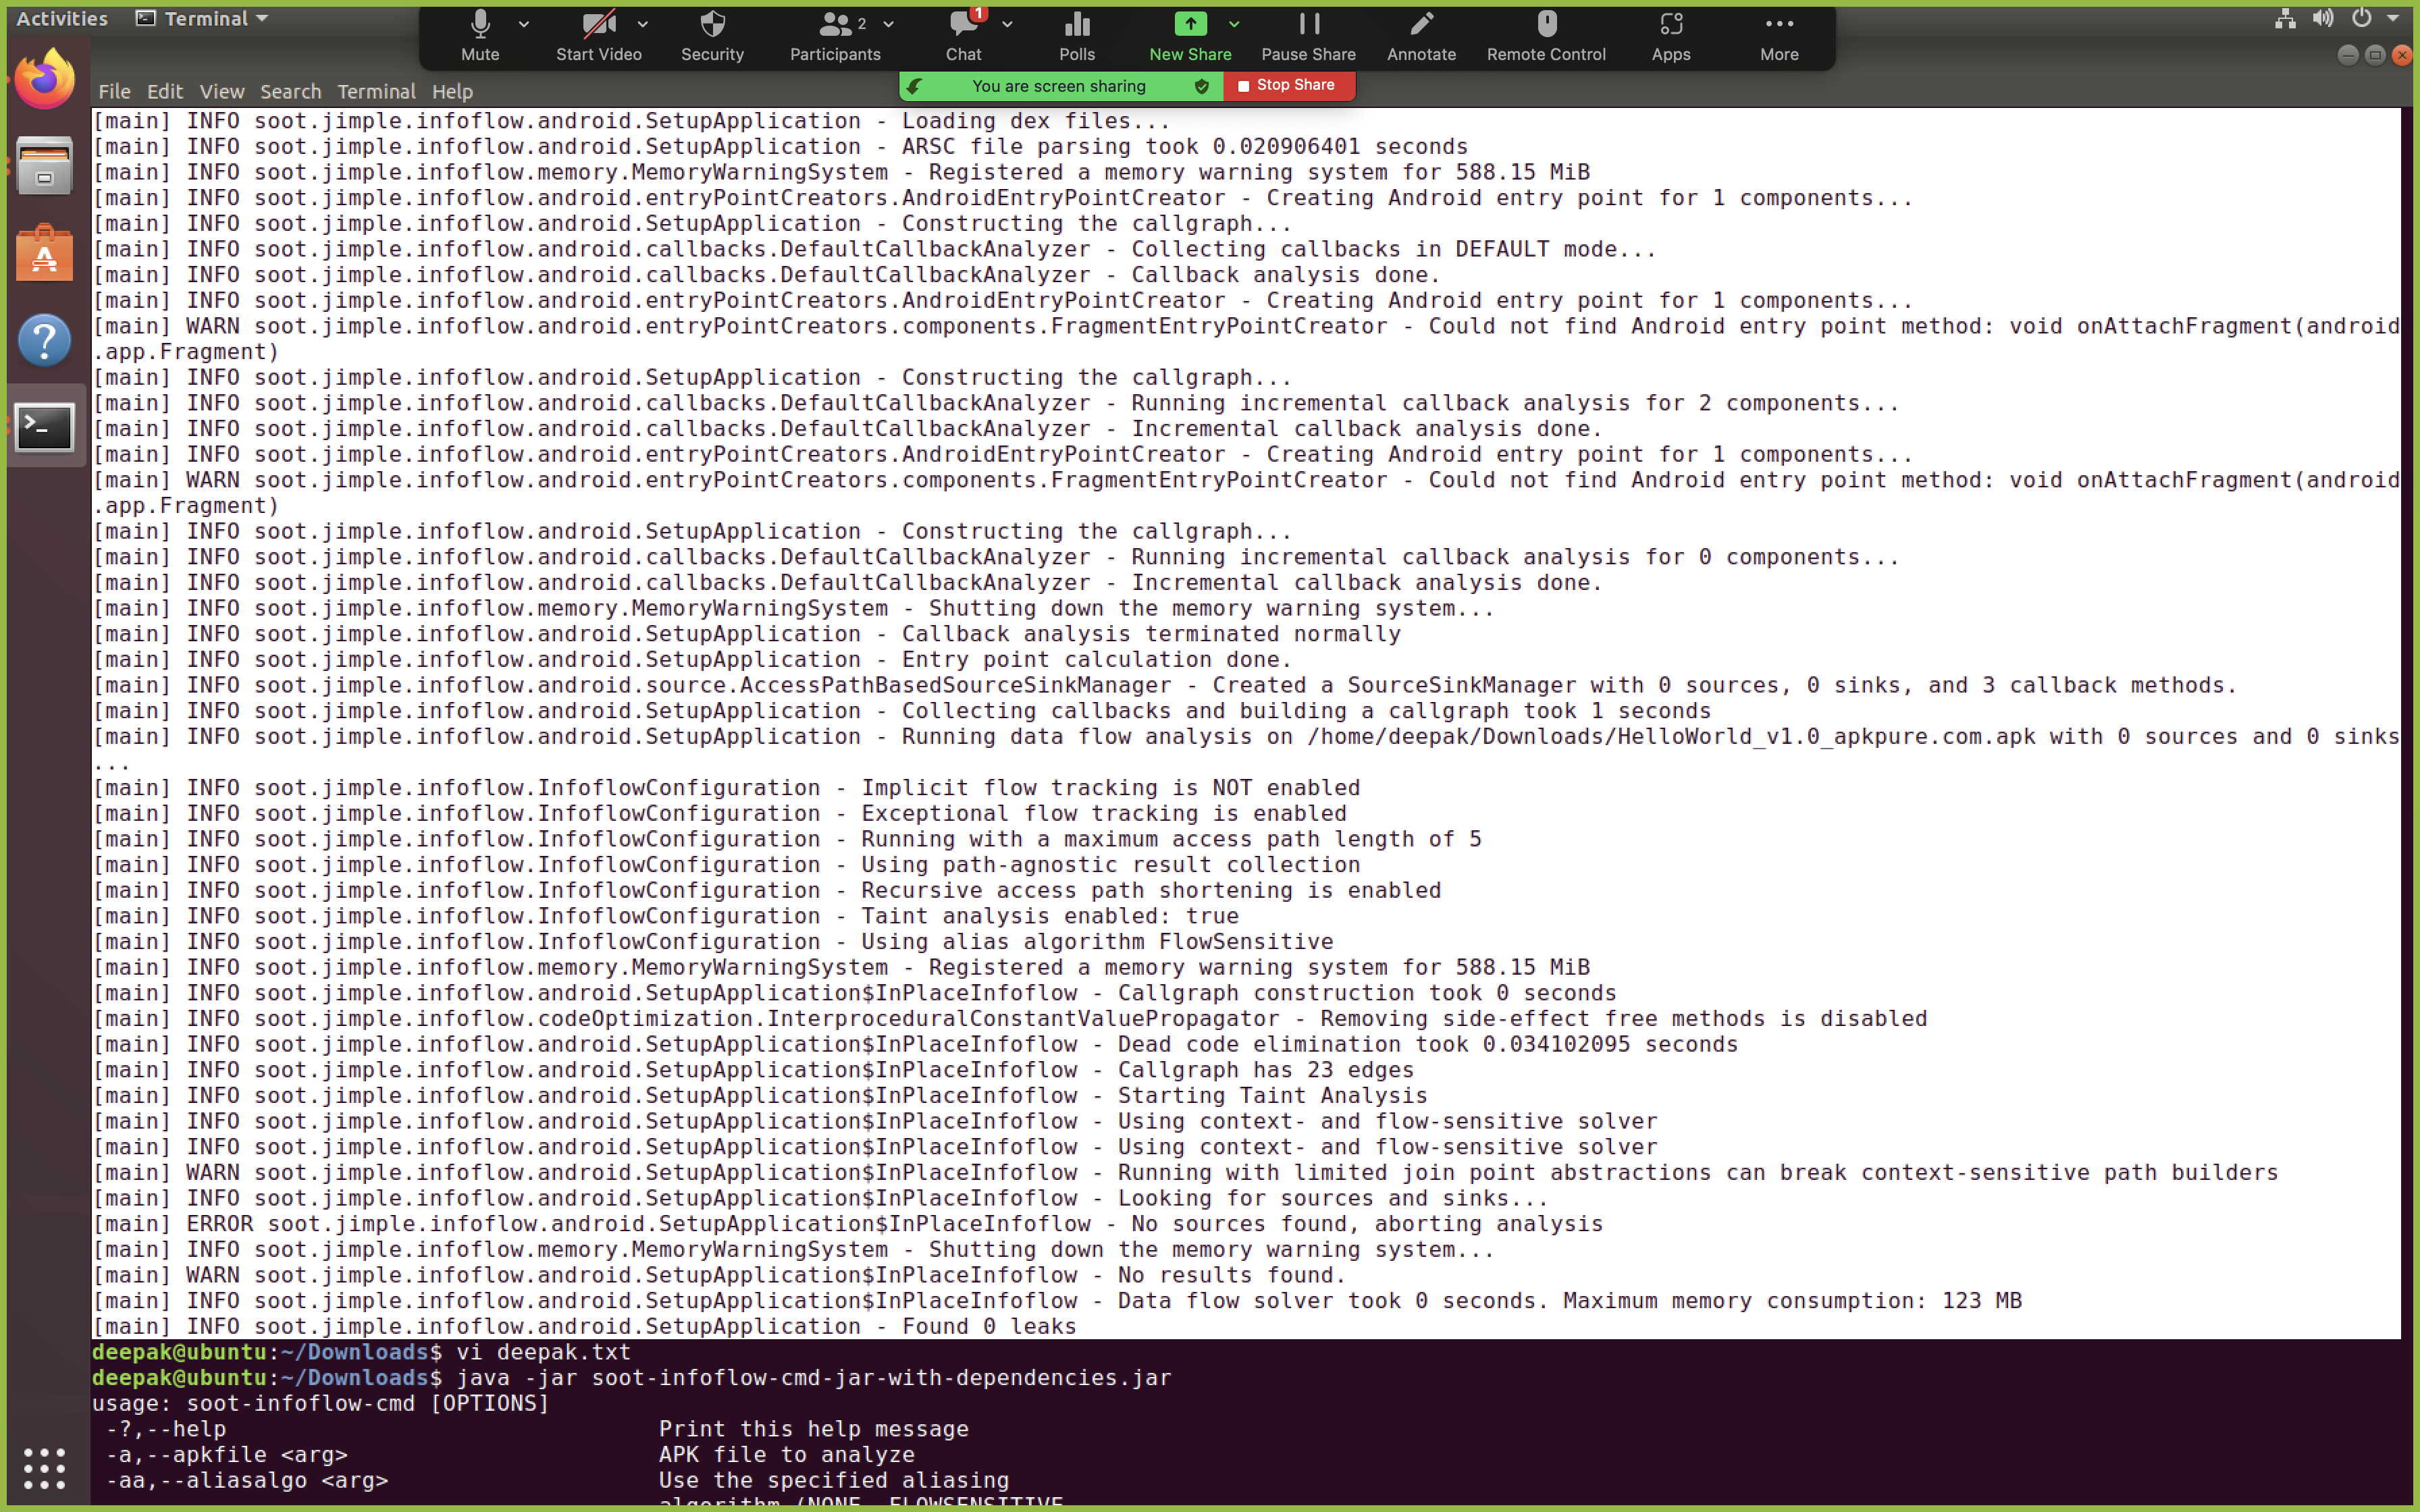Viewport: 2420px width, 1512px height.
Task: Launch Firefox from the dock
Action: (45, 78)
